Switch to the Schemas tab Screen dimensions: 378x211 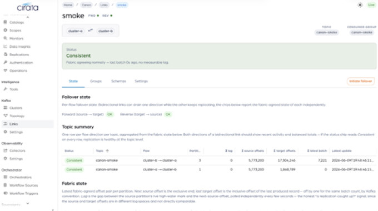[118, 81]
